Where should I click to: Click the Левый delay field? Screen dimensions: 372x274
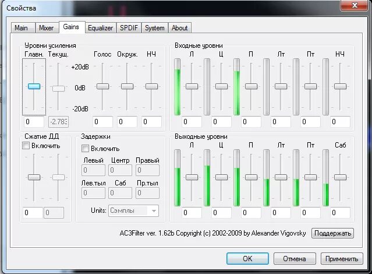(93, 170)
